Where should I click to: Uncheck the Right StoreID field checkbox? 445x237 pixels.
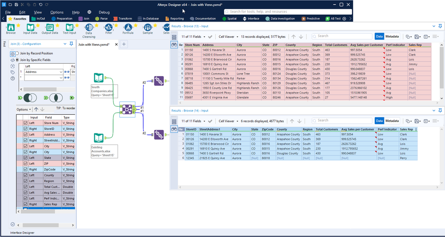pyautogui.click(x=25, y=129)
